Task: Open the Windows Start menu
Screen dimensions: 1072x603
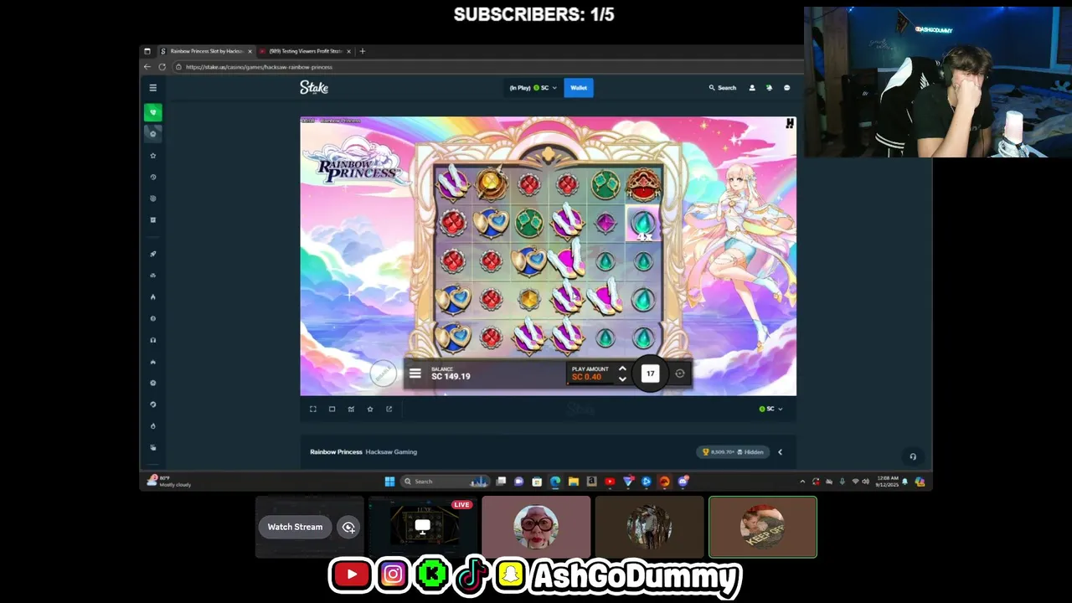Action: (389, 481)
